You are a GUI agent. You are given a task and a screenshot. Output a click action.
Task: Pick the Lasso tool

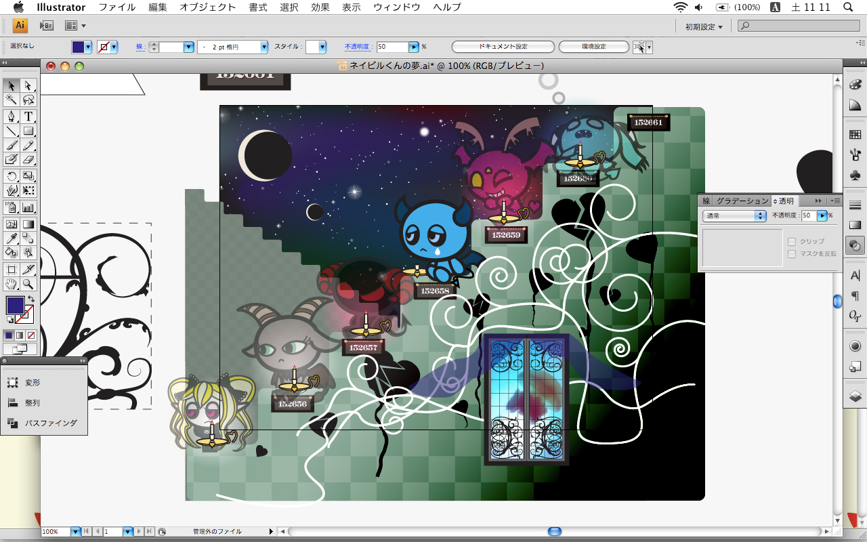[28, 100]
